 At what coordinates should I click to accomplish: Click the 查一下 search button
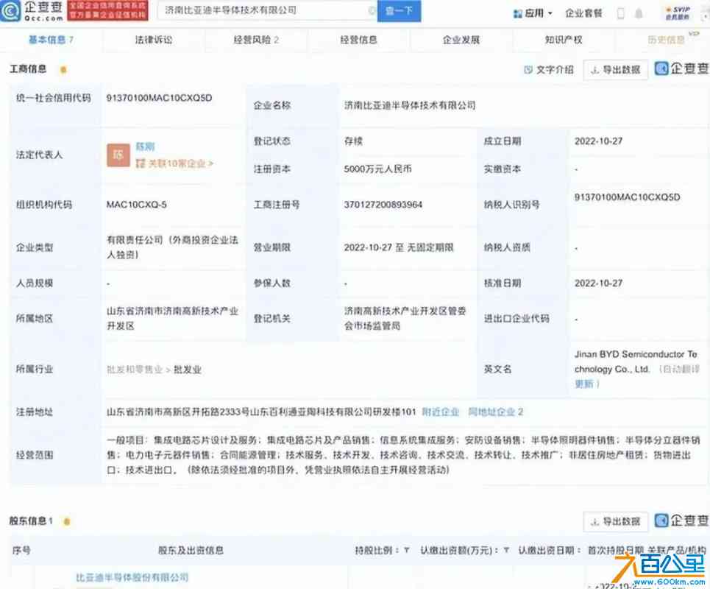coord(399,11)
